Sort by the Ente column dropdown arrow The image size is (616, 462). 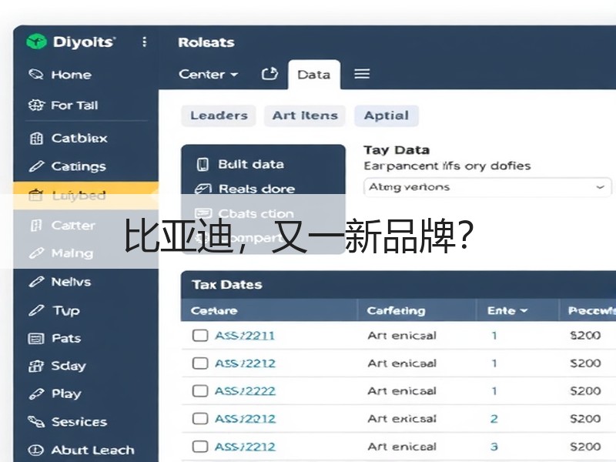524,311
